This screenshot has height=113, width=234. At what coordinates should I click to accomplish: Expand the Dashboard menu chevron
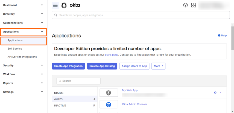(42, 5)
